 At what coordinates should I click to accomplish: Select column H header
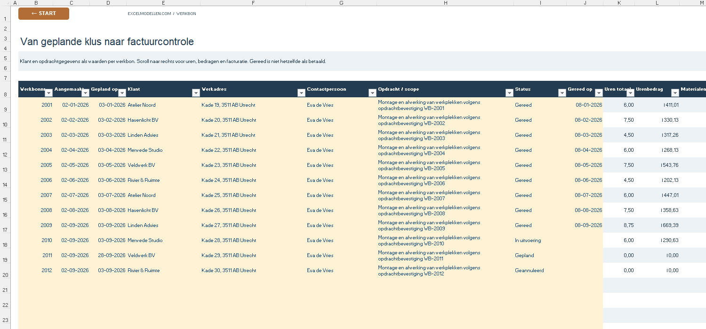click(x=445, y=3)
